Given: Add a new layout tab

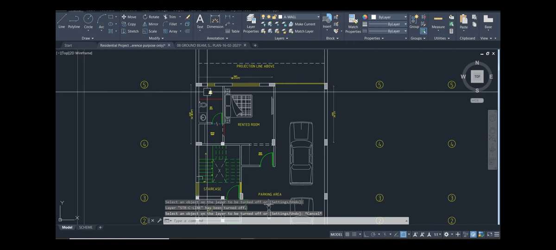Looking at the screenshot, I should pos(101,227).
